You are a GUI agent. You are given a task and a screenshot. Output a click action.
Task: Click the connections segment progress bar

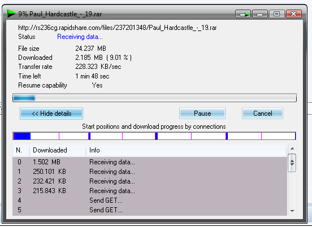[154, 136]
